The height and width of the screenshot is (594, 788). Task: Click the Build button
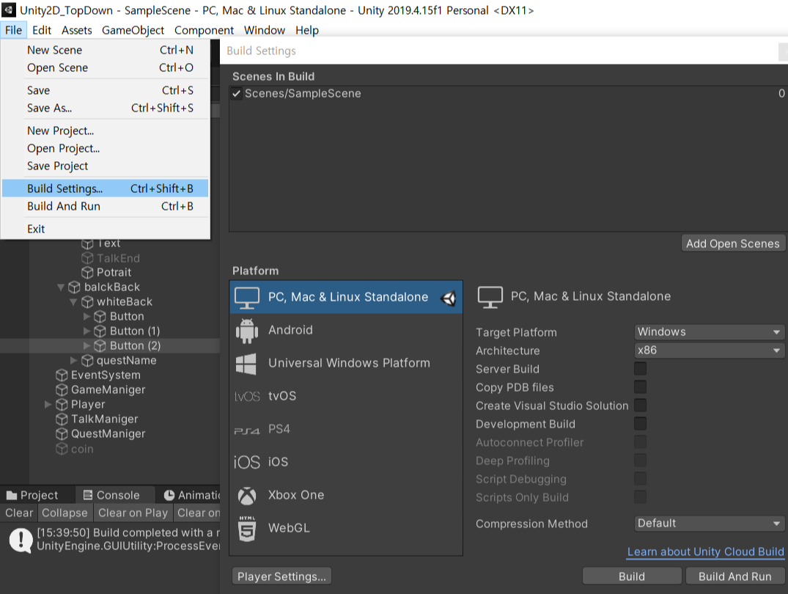pyautogui.click(x=632, y=576)
